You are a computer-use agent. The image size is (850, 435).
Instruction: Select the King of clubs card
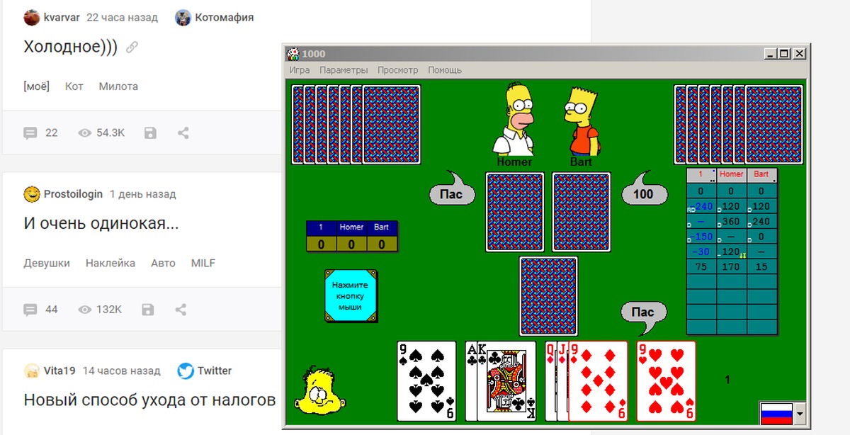(x=509, y=380)
